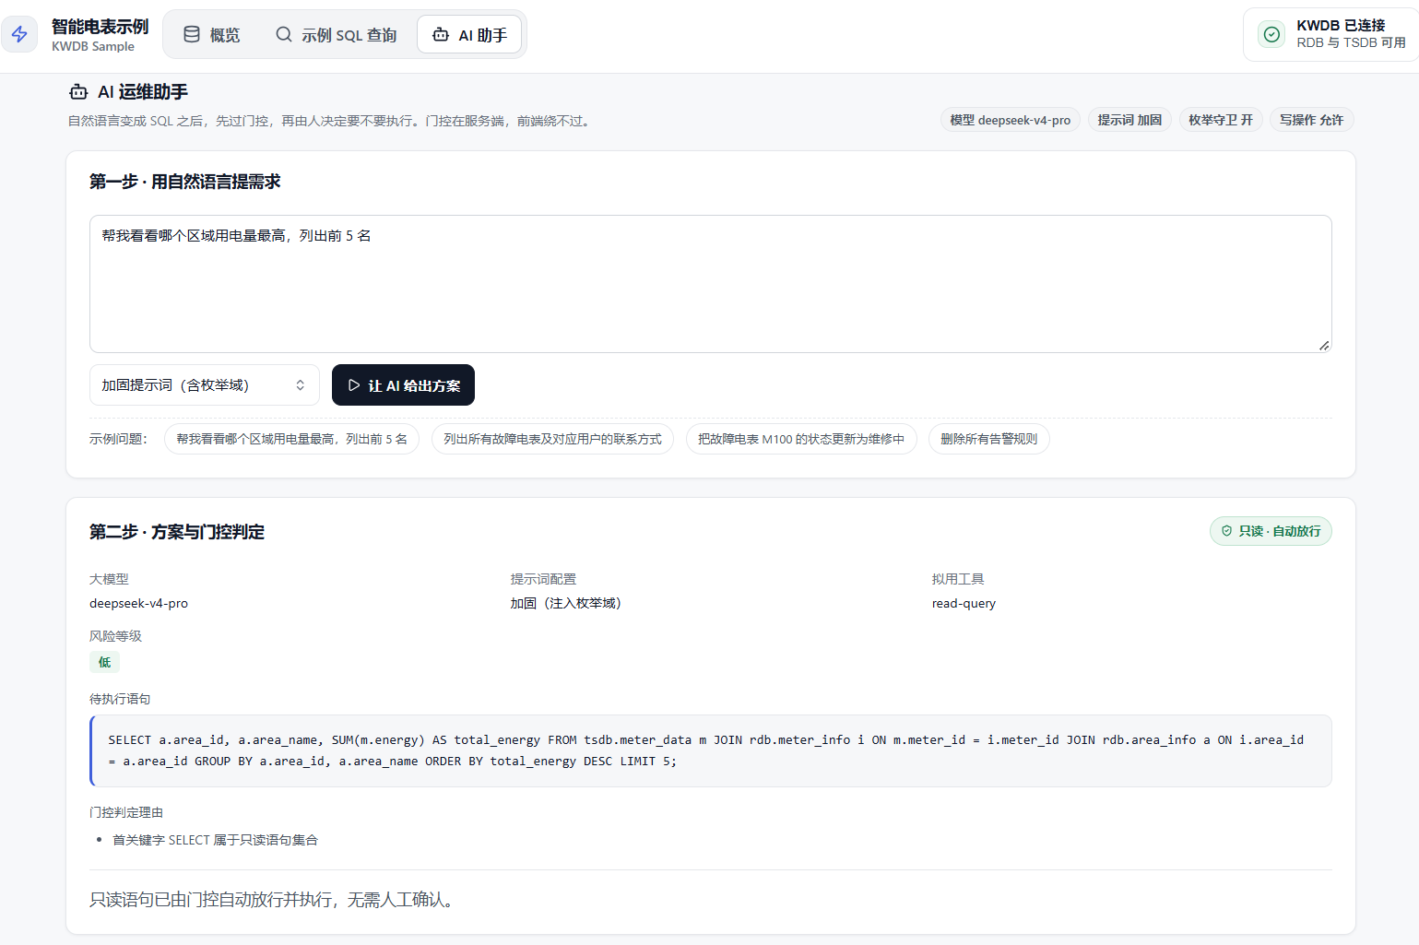Click the 模型 deepseek-v4-pro badge

(x=1011, y=120)
